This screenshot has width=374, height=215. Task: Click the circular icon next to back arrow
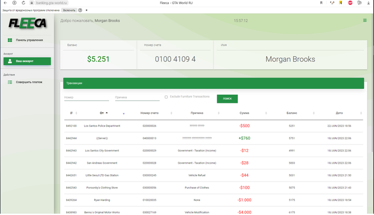point(14,3)
